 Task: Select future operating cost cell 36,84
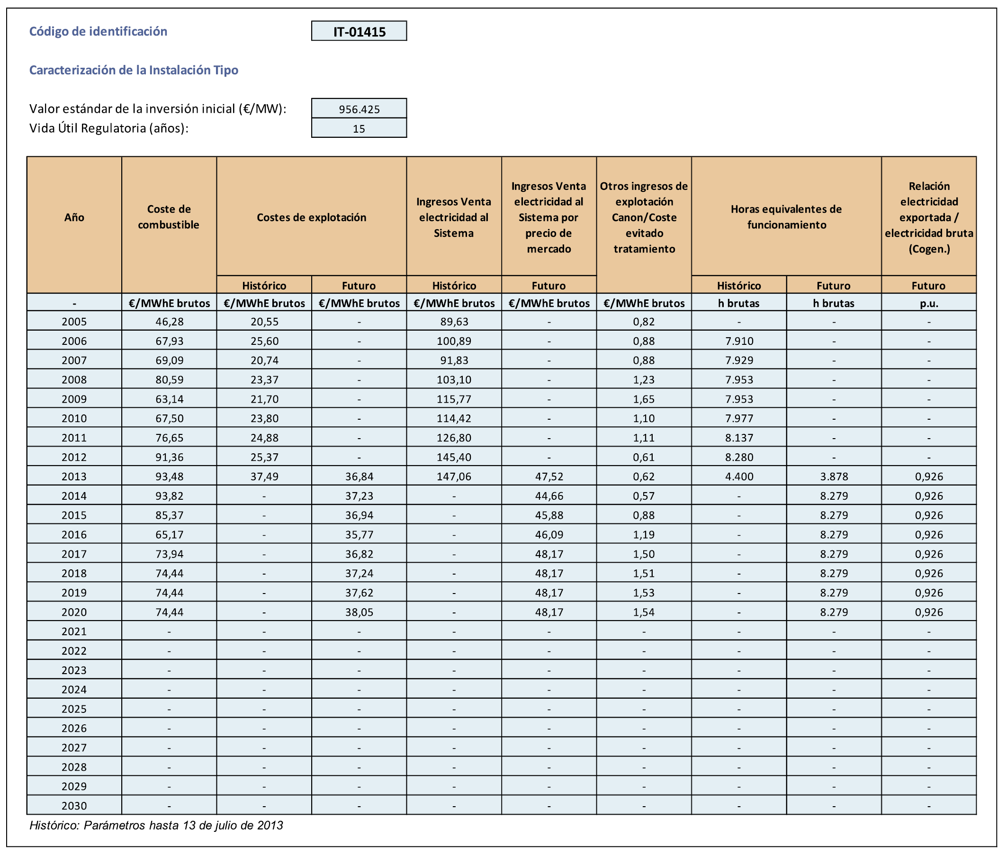click(x=359, y=477)
